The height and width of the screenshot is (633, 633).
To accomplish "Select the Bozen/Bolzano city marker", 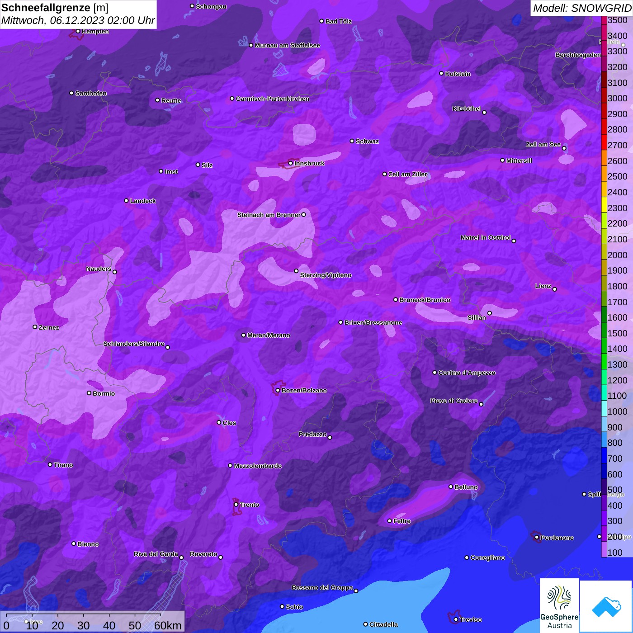I will [278, 390].
